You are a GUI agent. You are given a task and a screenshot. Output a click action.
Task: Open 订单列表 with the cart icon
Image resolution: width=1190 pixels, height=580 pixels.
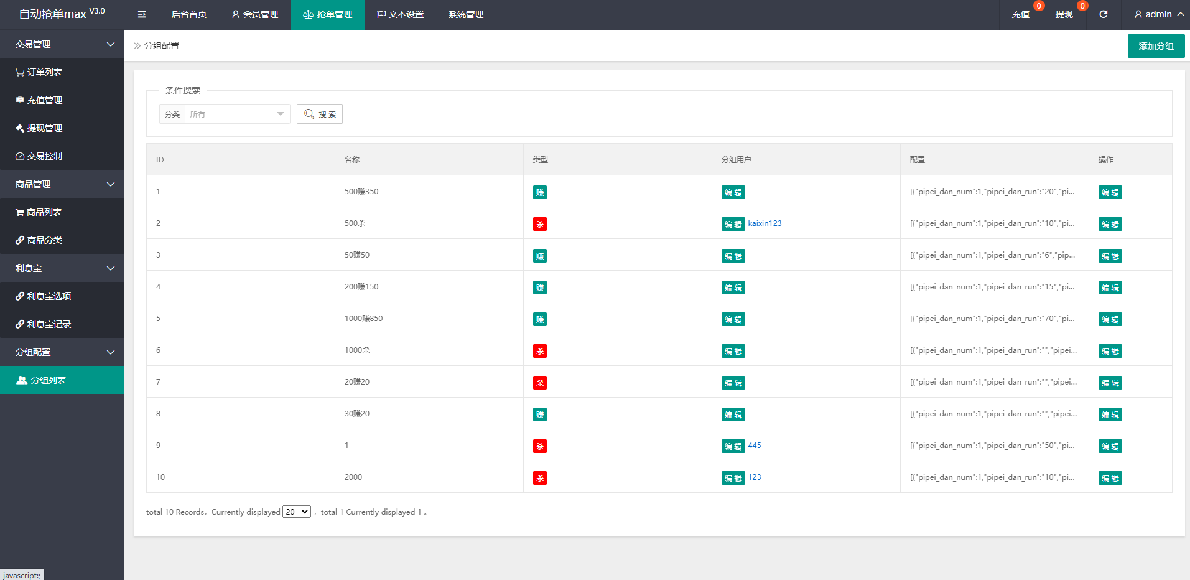pos(39,72)
